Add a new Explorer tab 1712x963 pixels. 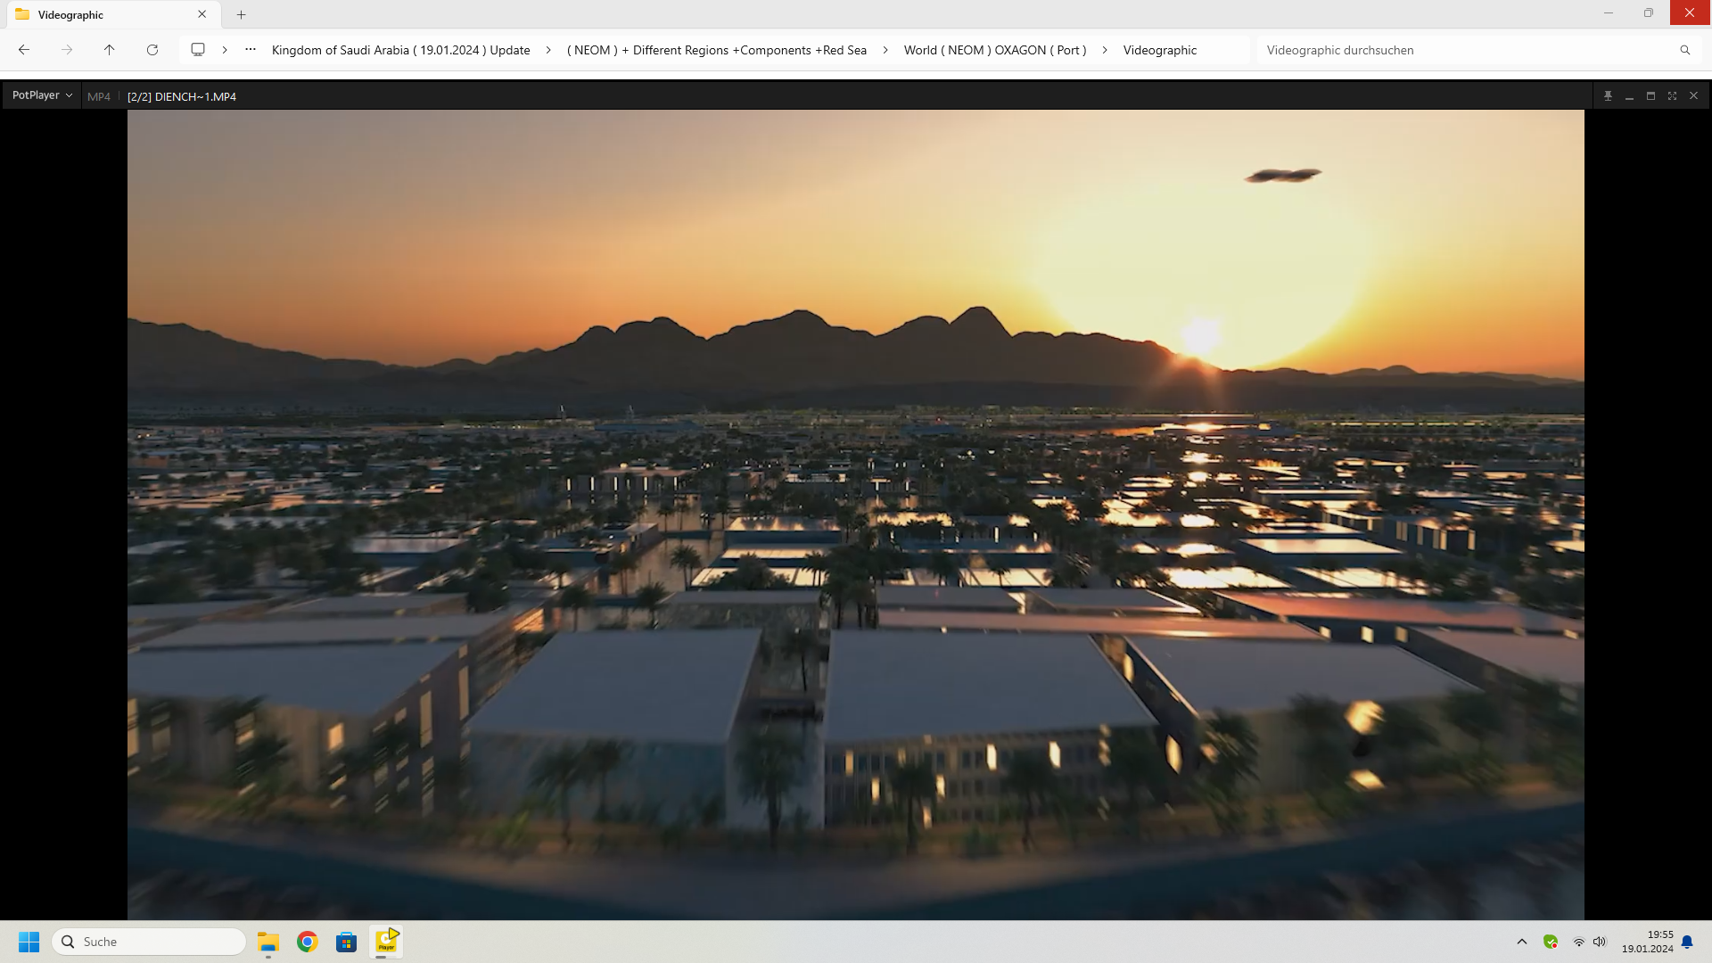[241, 14]
